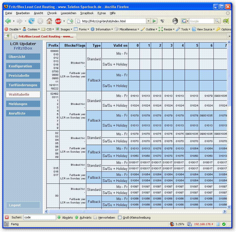This screenshot has width=236, height=232.
Task: Open the CSS dropdown menu
Action: 47,29
